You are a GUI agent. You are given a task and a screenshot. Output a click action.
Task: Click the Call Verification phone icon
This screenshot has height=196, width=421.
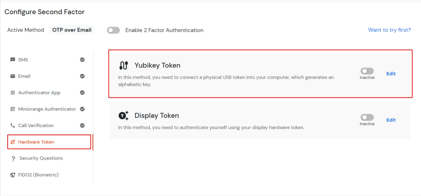tap(12, 125)
